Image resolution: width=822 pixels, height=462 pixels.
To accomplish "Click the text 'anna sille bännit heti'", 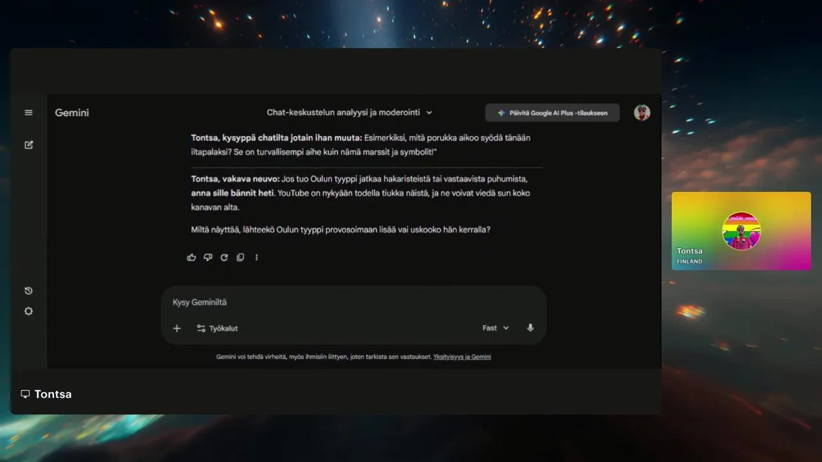I will pos(232,193).
